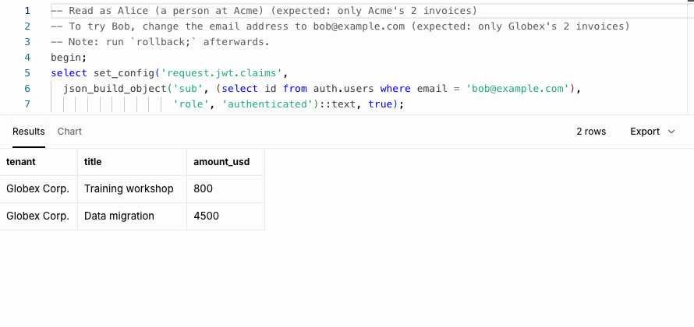Open the Export dropdown
This screenshot has width=694, height=327.
653,132
